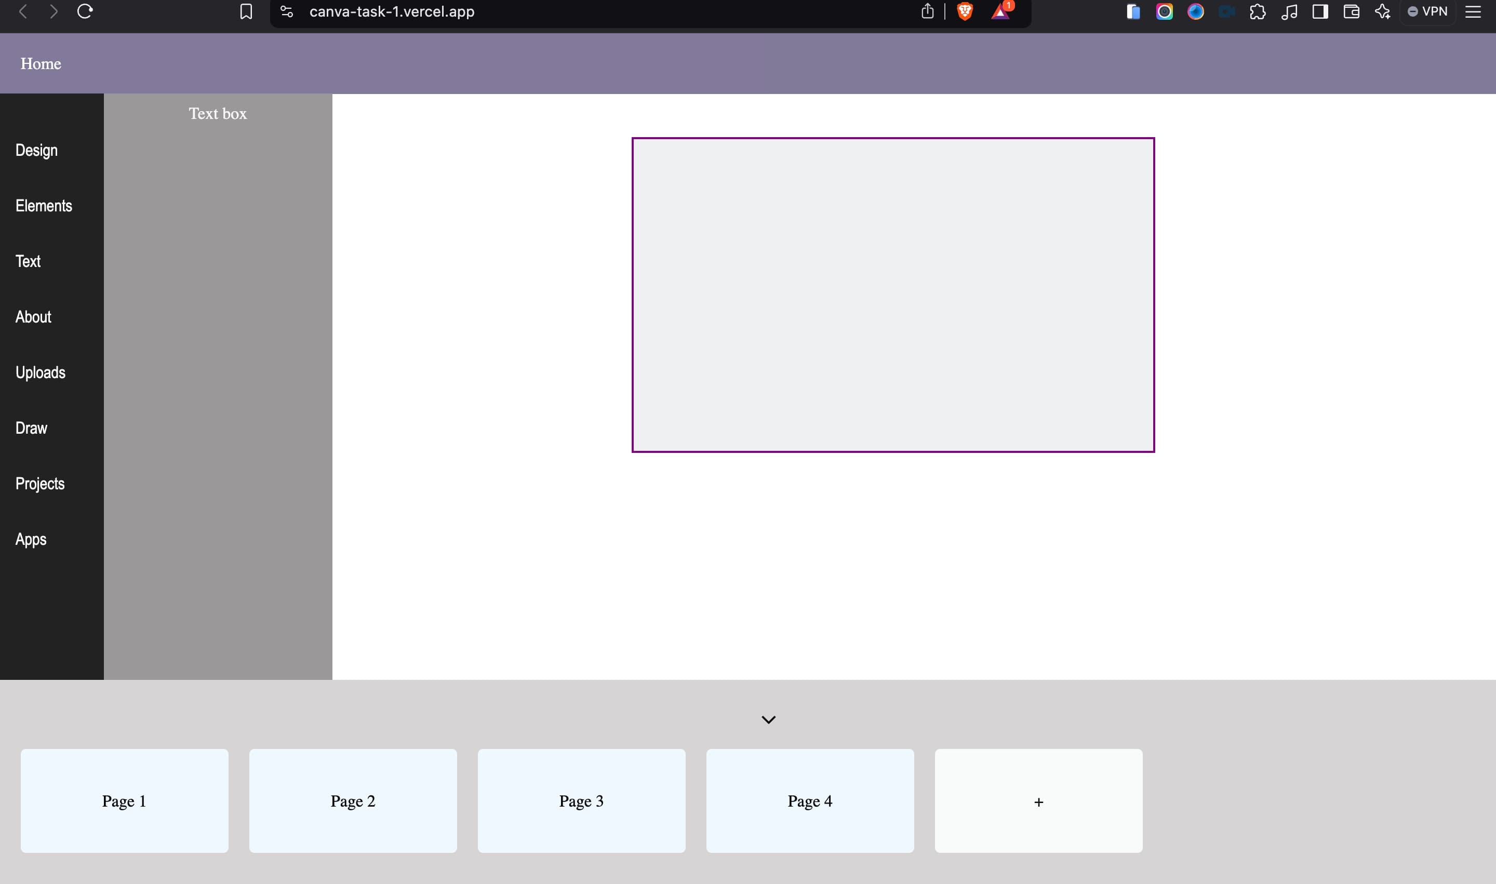The width and height of the screenshot is (1496, 884).
Task: Open the Design sidebar item
Action: tap(36, 150)
